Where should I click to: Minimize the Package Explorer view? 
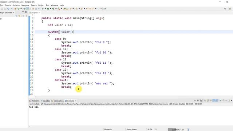[x=23, y=12]
